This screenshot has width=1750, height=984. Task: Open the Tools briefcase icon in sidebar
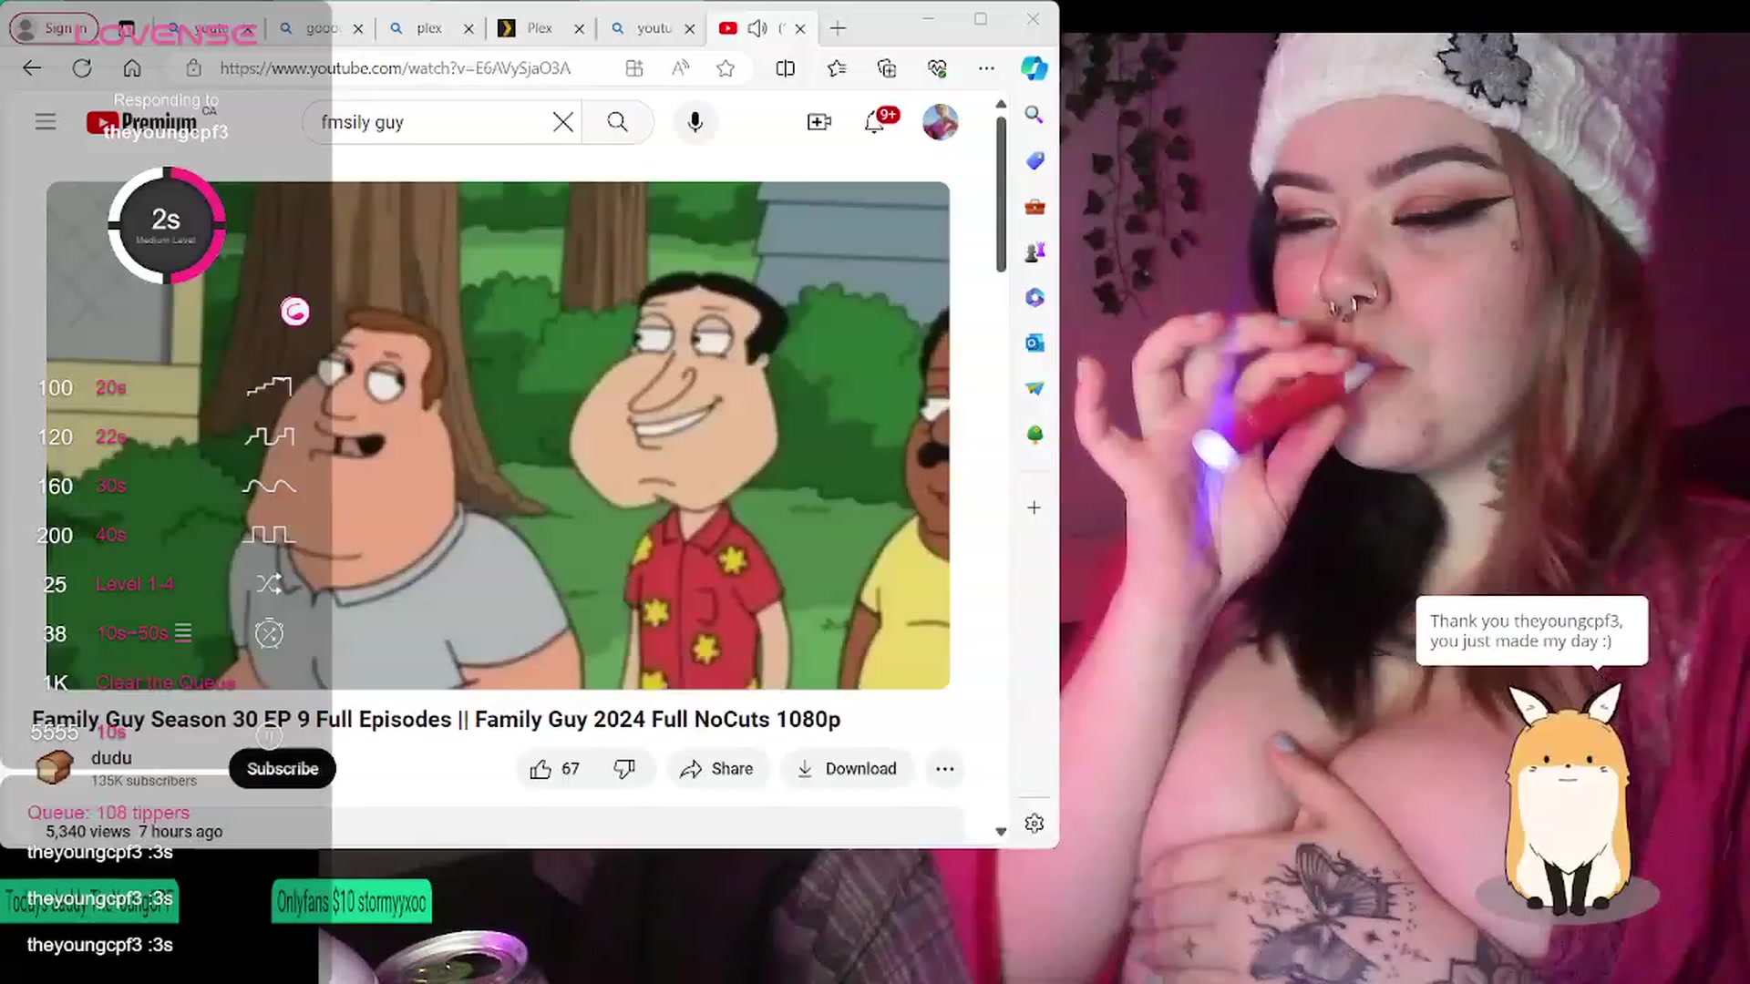(1034, 207)
